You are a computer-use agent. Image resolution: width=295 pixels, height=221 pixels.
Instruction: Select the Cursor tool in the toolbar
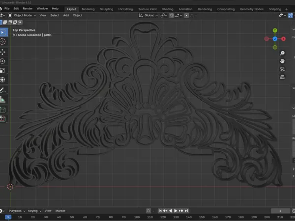click(x=3, y=42)
